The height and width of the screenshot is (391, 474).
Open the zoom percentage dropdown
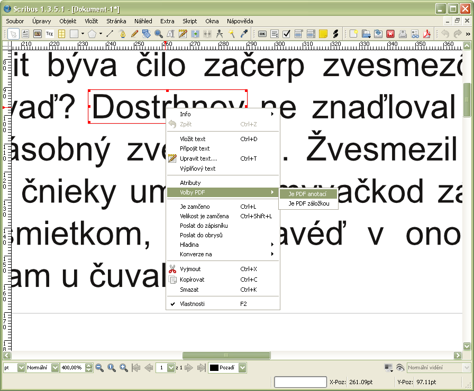(89, 368)
